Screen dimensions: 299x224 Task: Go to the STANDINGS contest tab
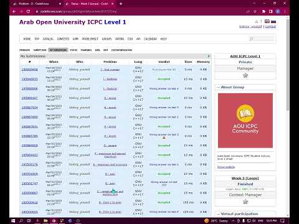86,50
